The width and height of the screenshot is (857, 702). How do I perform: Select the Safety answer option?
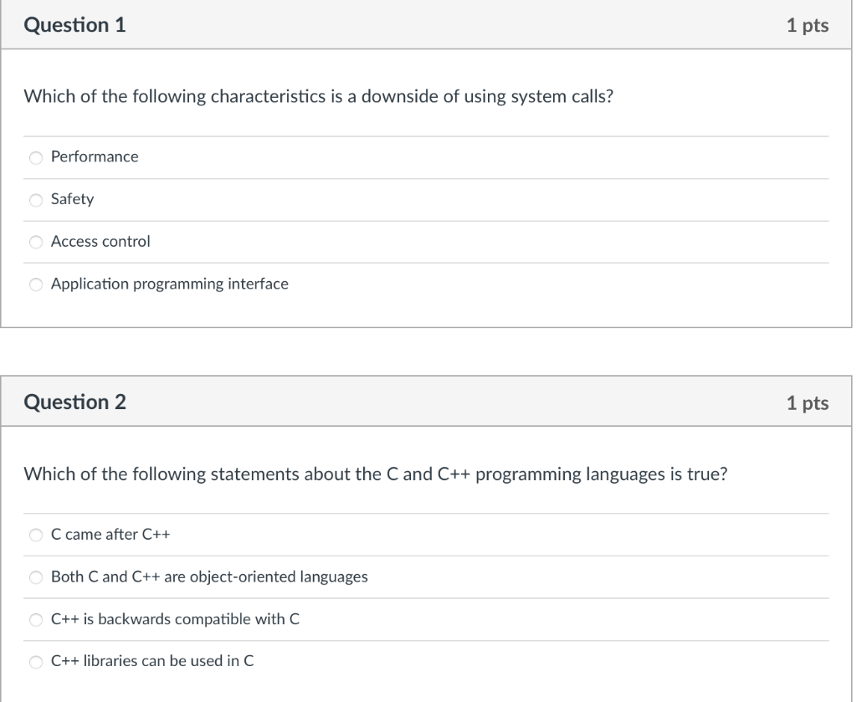click(x=36, y=200)
